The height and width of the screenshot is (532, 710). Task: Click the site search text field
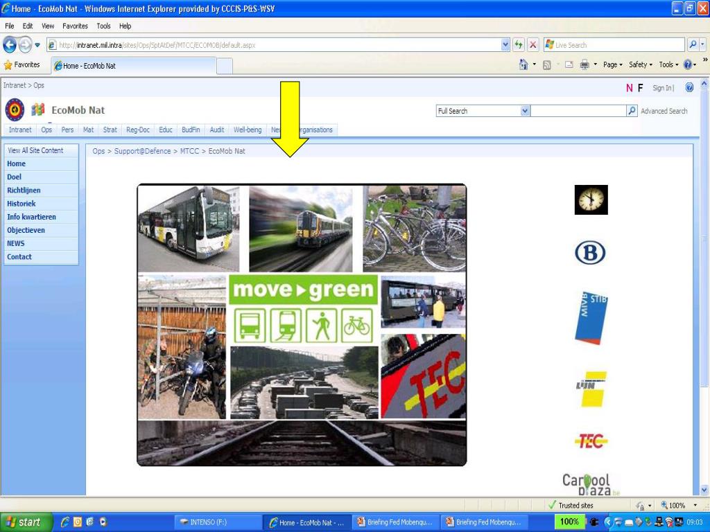[578, 111]
